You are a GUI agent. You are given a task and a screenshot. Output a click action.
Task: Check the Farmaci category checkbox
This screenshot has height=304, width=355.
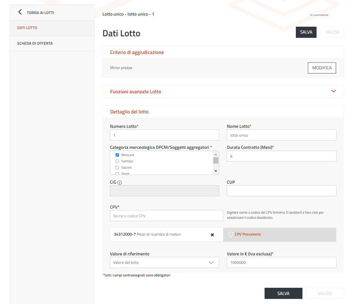pos(117,161)
